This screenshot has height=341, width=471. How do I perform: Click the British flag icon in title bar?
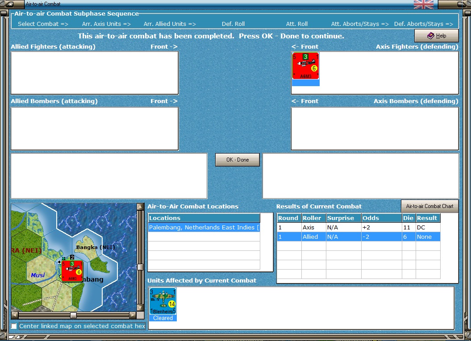[x=424, y=4]
